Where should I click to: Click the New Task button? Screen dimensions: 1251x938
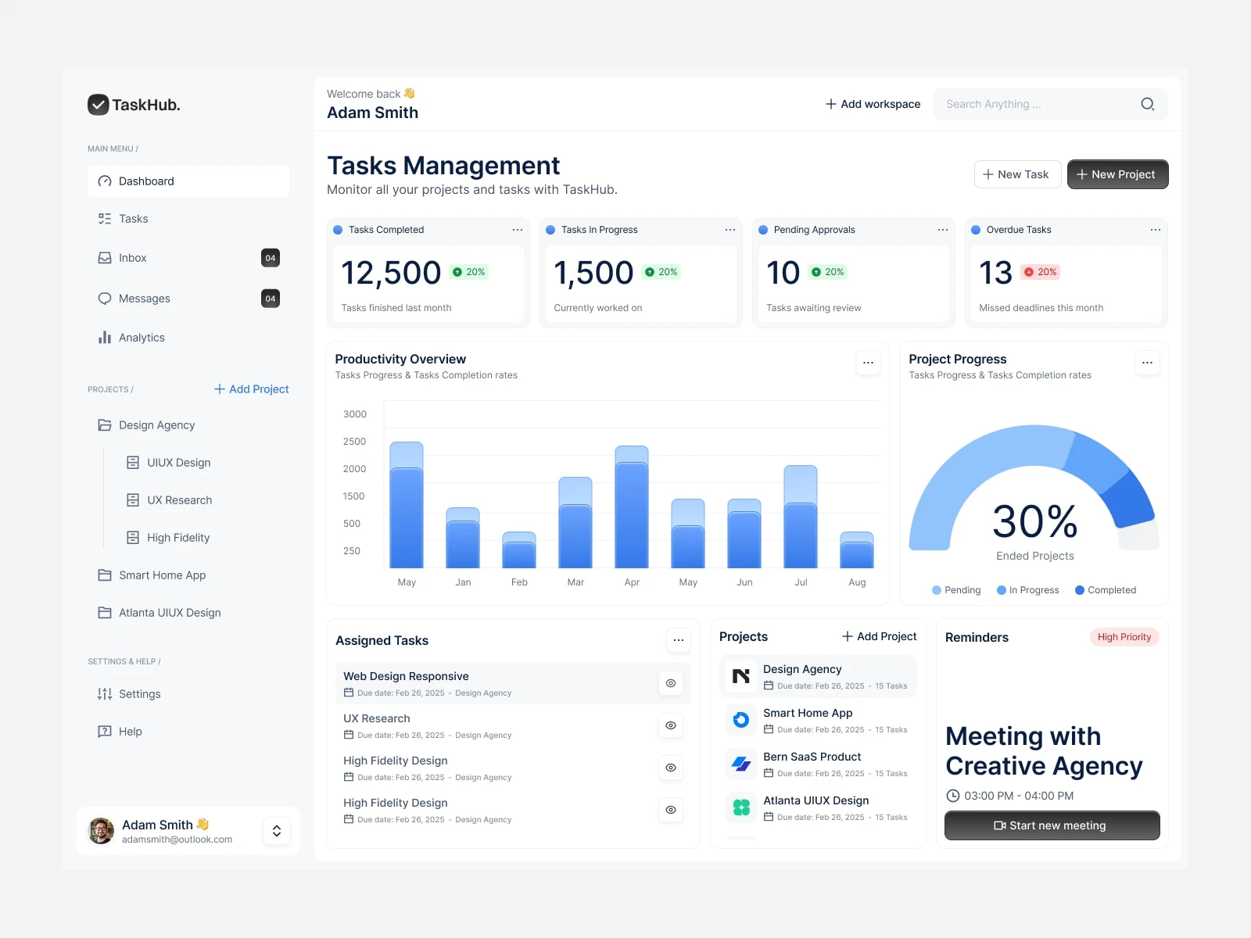pos(1017,174)
